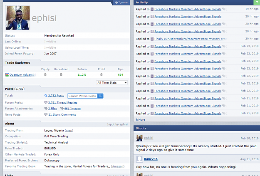Click the Unrealized column header

click(61, 69)
